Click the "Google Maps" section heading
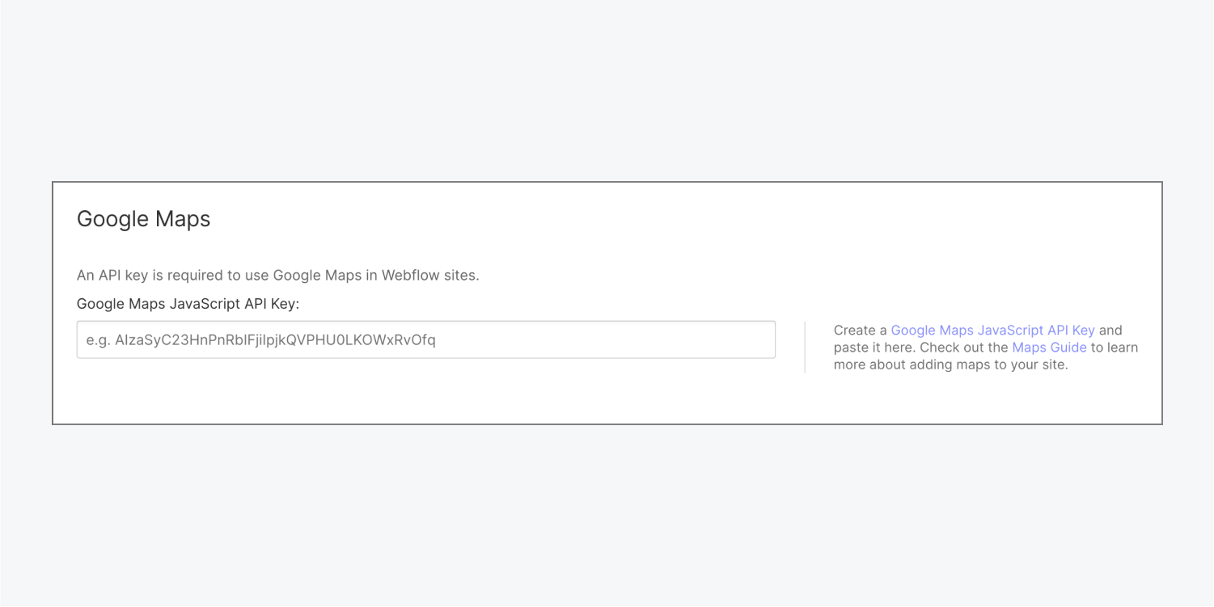1214x607 pixels. pos(144,219)
